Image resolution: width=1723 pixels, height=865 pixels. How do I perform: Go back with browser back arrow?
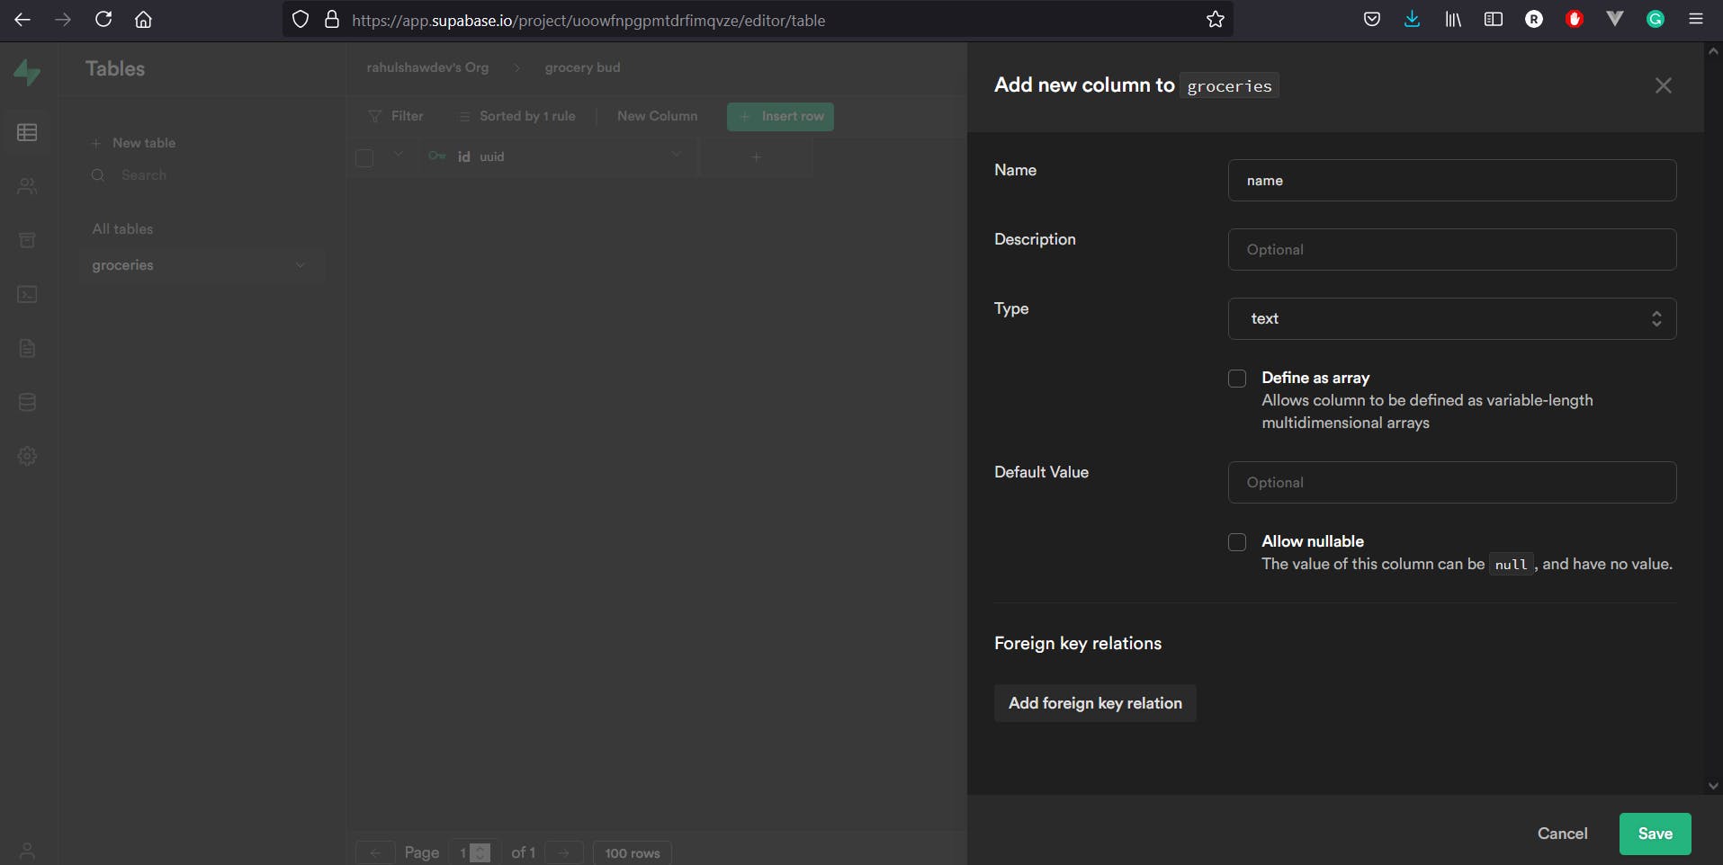click(22, 19)
